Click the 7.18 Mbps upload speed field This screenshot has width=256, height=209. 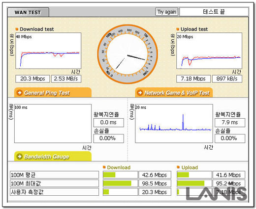[193, 79]
